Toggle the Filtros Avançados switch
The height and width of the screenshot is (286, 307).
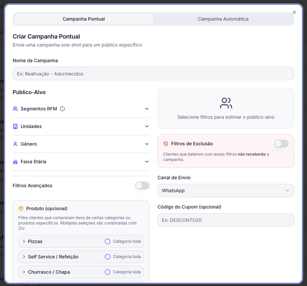pos(142,186)
